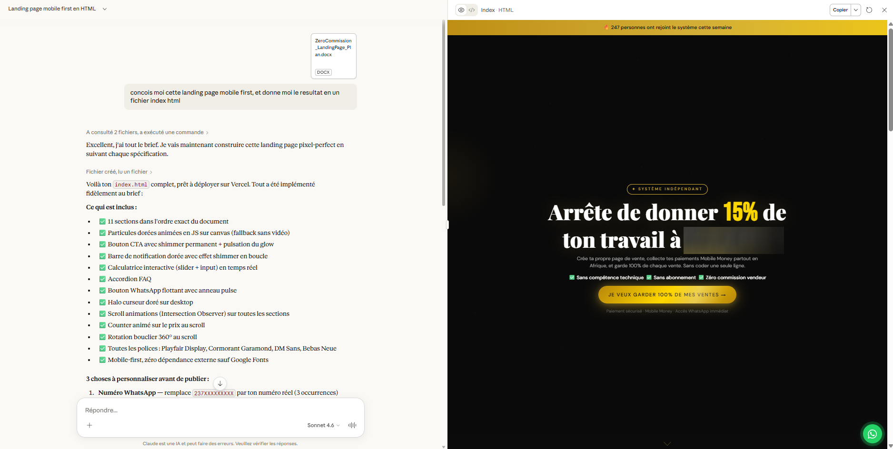This screenshot has height=449, width=893.
Task: Click the voice mode waveform icon
Action: [x=352, y=425]
